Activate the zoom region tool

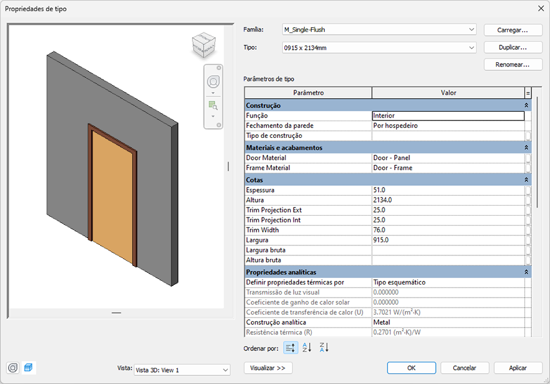(x=213, y=105)
